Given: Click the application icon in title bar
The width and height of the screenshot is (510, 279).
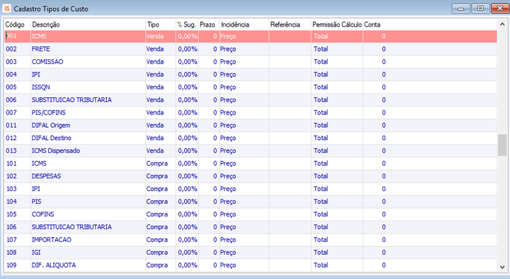Looking at the screenshot, I should [6, 8].
